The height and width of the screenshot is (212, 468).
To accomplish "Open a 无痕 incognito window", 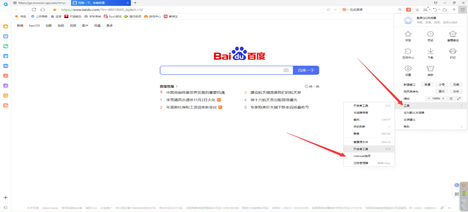I will click(456, 85).
